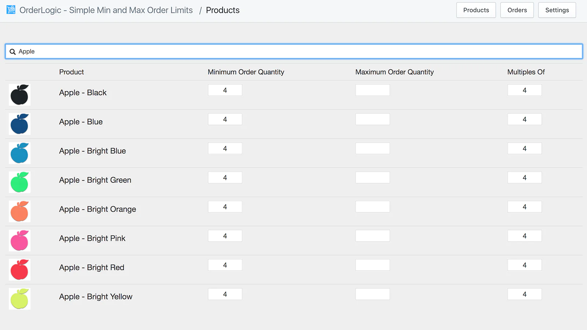Click the bright orange apple image
Image resolution: width=587 pixels, height=330 pixels.
[19, 212]
